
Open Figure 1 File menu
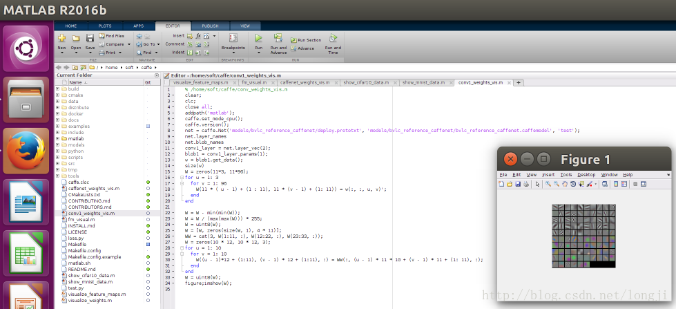(x=503, y=175)
